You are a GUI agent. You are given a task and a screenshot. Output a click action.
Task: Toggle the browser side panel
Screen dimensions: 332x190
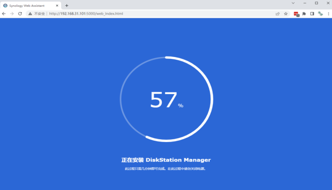(312, 14)
